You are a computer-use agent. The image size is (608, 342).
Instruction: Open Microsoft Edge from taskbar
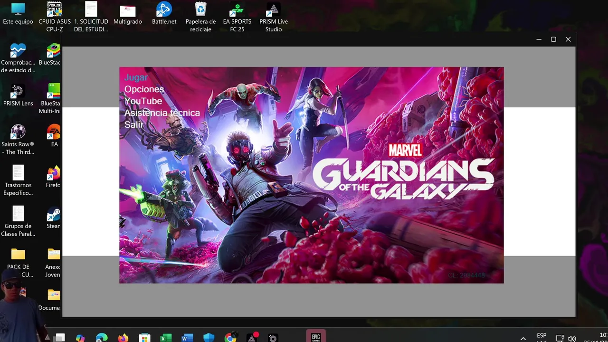[x=102, y=338]
